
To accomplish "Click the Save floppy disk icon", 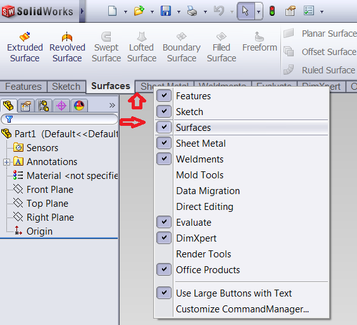I will pos(166,11).
